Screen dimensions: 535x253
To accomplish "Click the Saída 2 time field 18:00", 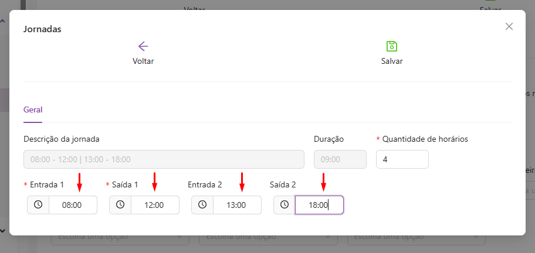I will point(319,205).
